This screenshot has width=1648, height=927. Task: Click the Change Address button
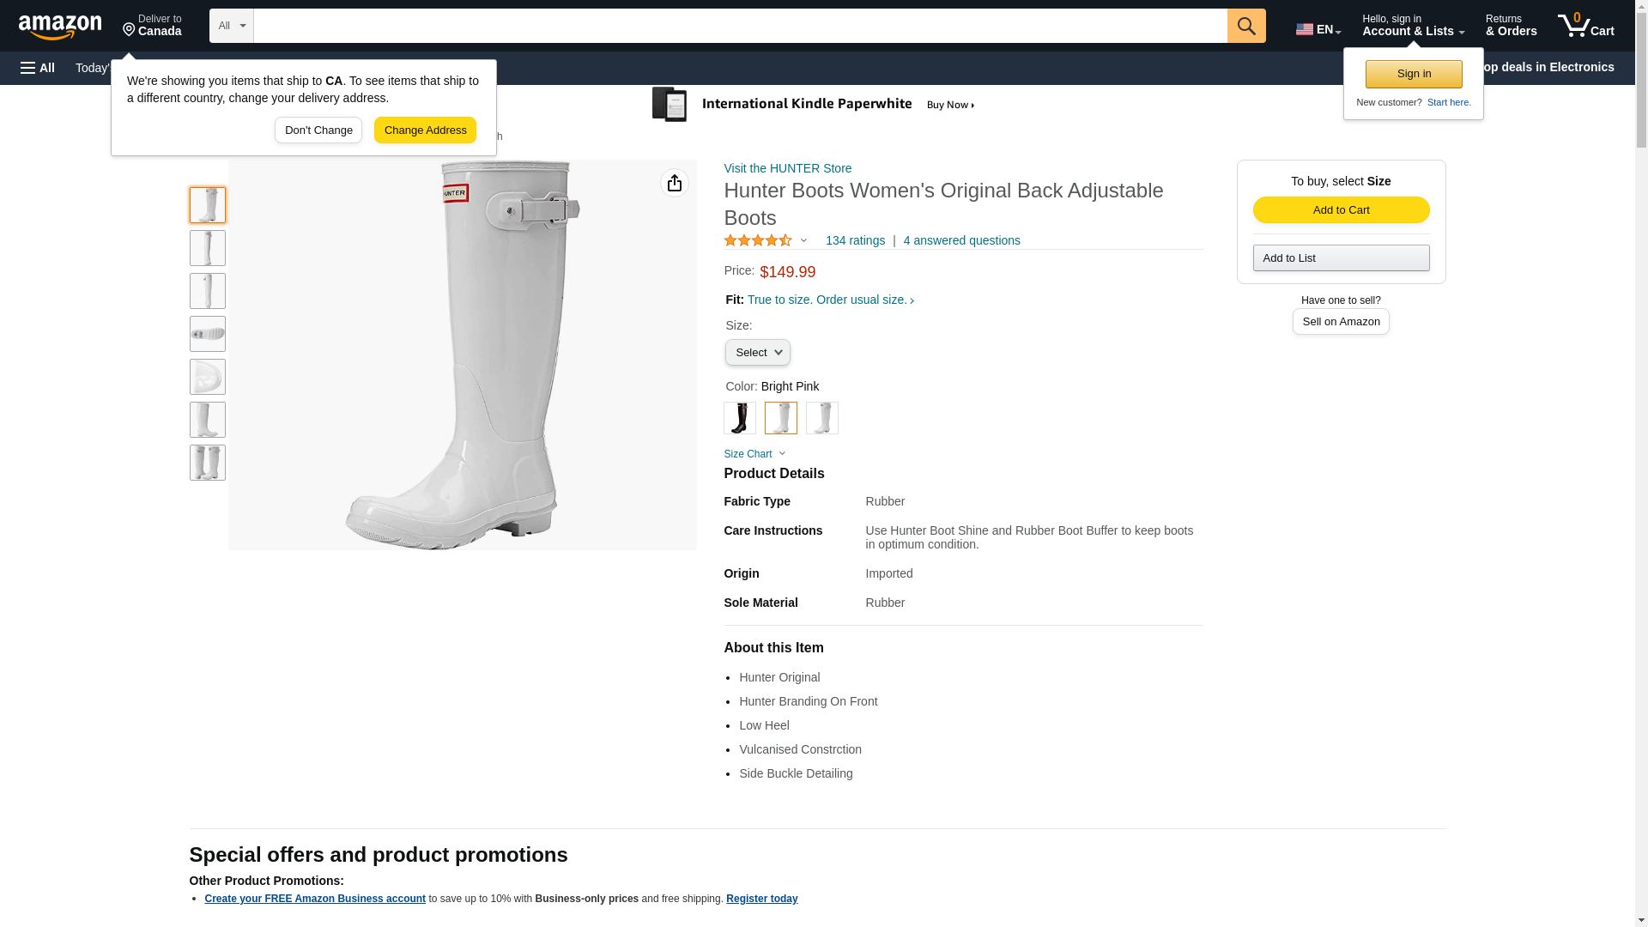point(425,130)
